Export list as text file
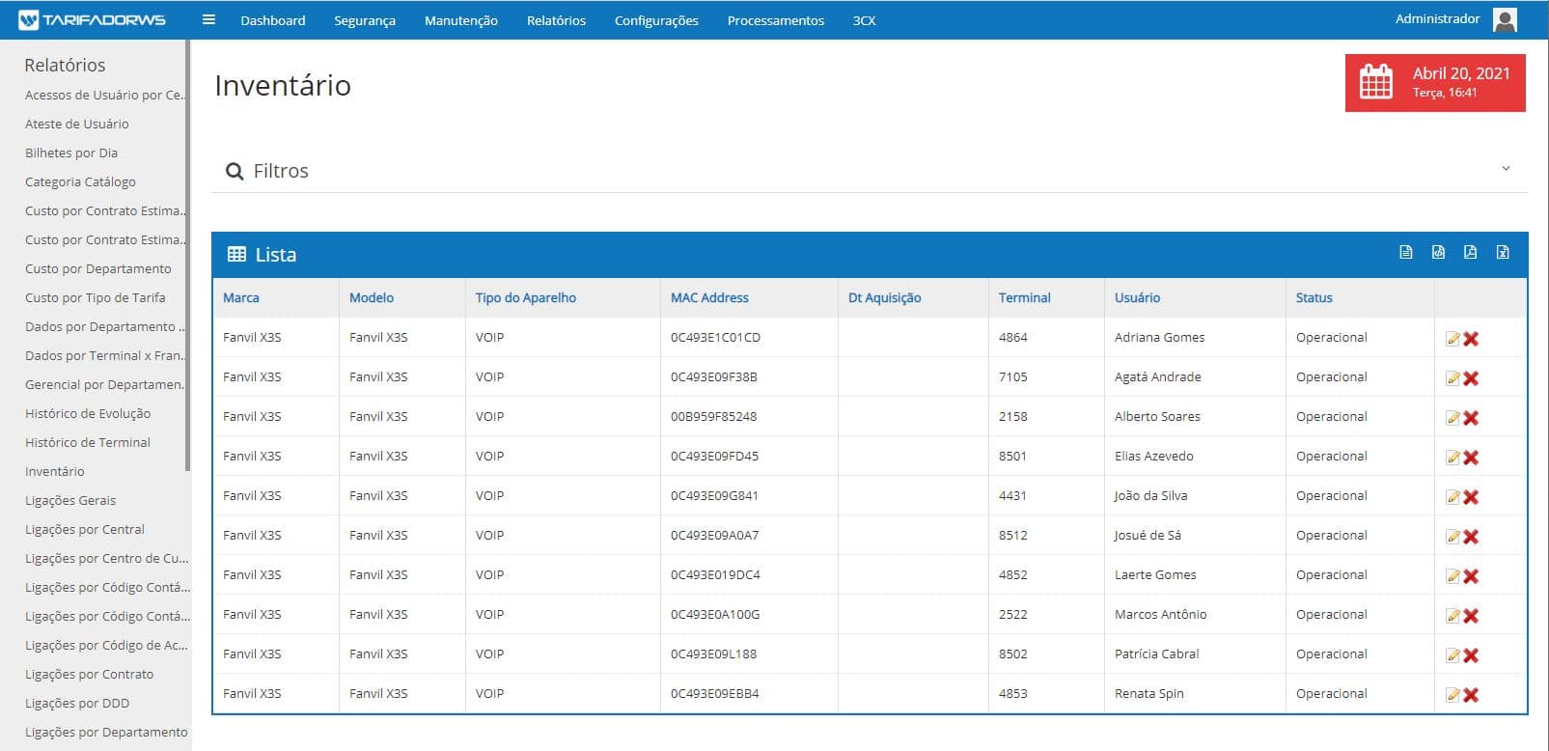Image resolution: width=1549 pixels, height=751 pixels. click(x=1405, y=253)
